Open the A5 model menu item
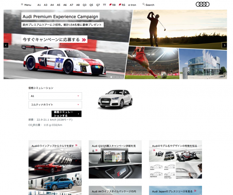 pos(59,5)
